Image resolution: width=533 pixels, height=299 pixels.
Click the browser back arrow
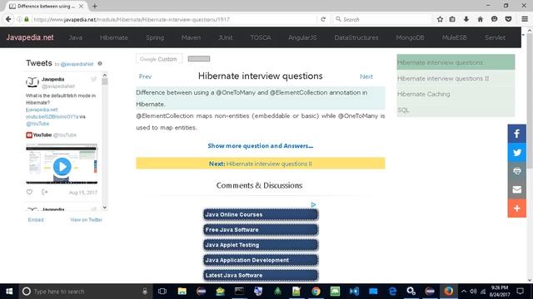(8, 19)
